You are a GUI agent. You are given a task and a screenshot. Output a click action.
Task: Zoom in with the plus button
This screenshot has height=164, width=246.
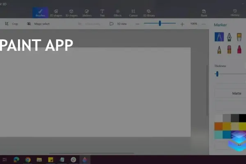pos(182,24)
